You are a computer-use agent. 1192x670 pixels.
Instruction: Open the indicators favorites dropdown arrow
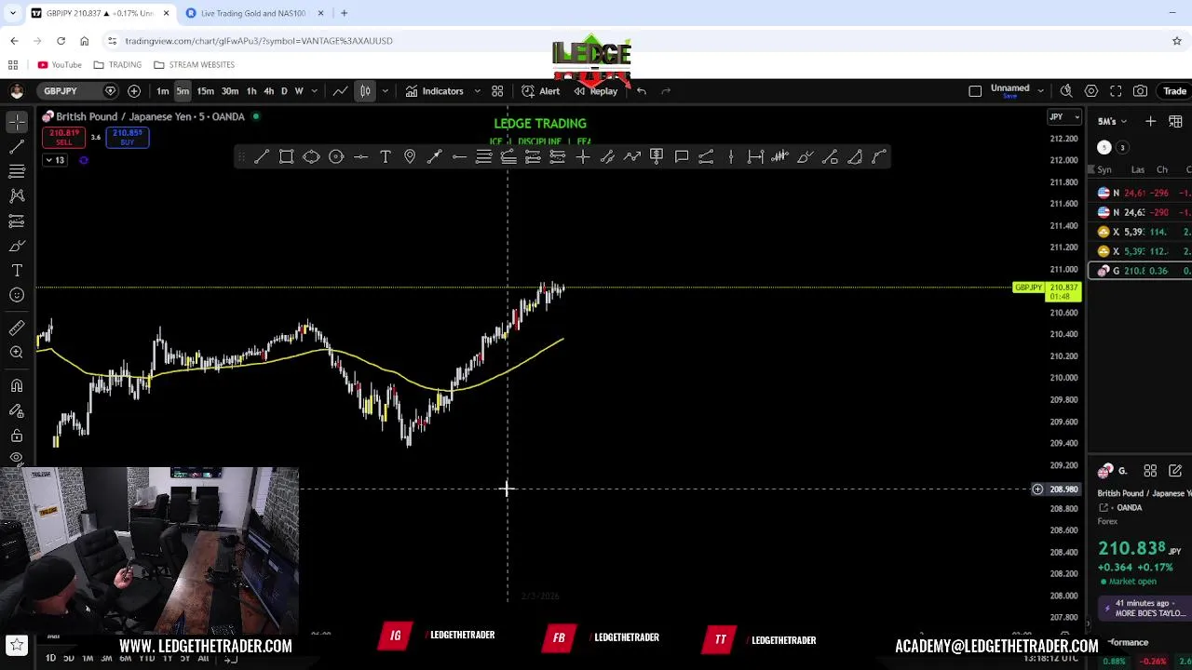click(477, 91)
